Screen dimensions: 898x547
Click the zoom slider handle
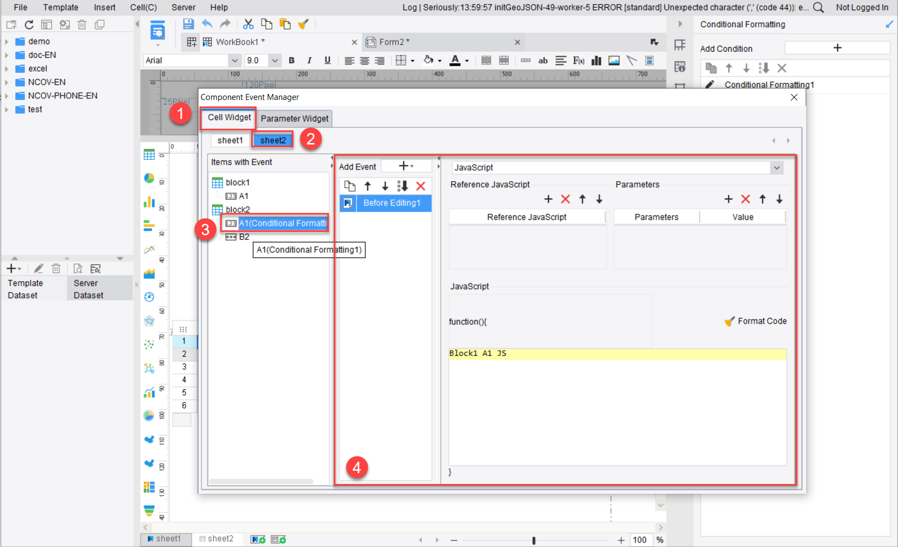(x=534, y=540)
